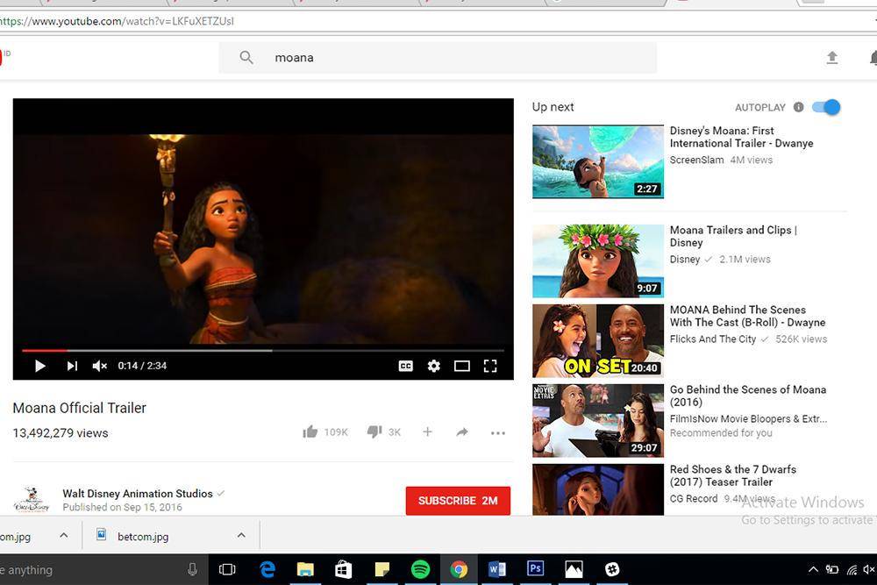The width and height of the screenshot is (877, 585).
Task: Open the downloaded betcom.jpg file
Action: pyautogui.click(x=143, y=537)
